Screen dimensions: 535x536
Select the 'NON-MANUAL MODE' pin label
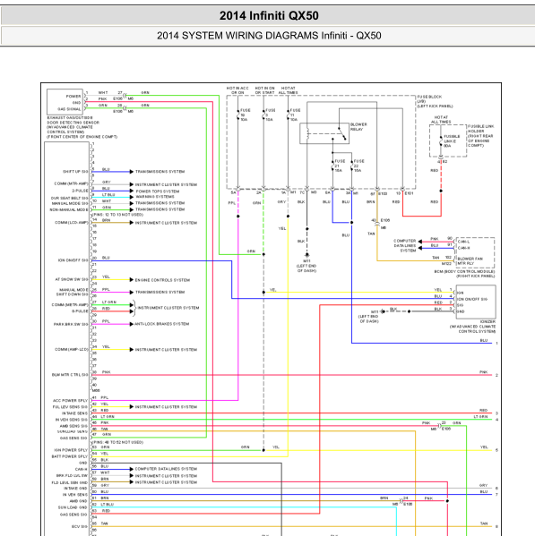click(x=69, y=210)
